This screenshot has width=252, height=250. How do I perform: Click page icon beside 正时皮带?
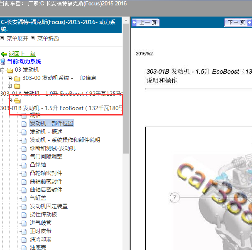pyautogui.click(x=24, y=231)
